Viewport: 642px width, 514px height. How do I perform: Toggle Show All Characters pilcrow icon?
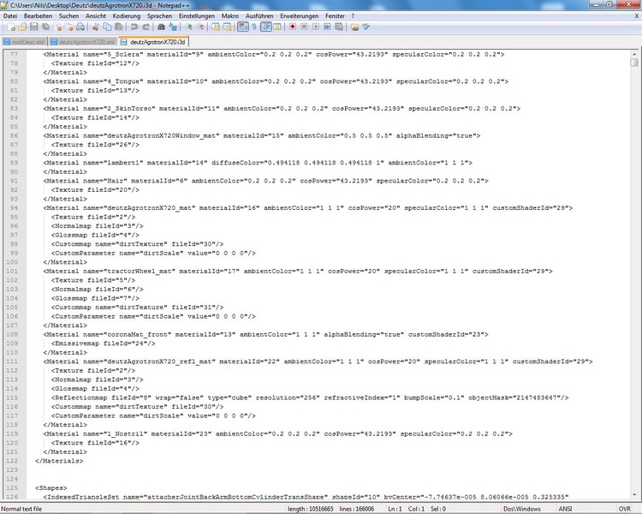(254, 27)
